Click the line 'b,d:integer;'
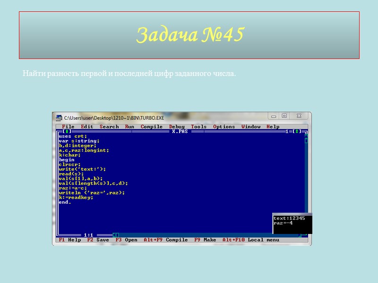The image size is (378, 283). 77,146
